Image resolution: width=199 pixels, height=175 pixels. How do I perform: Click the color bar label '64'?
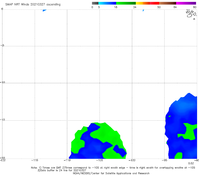pyautogui.click(x=175, y=7)
